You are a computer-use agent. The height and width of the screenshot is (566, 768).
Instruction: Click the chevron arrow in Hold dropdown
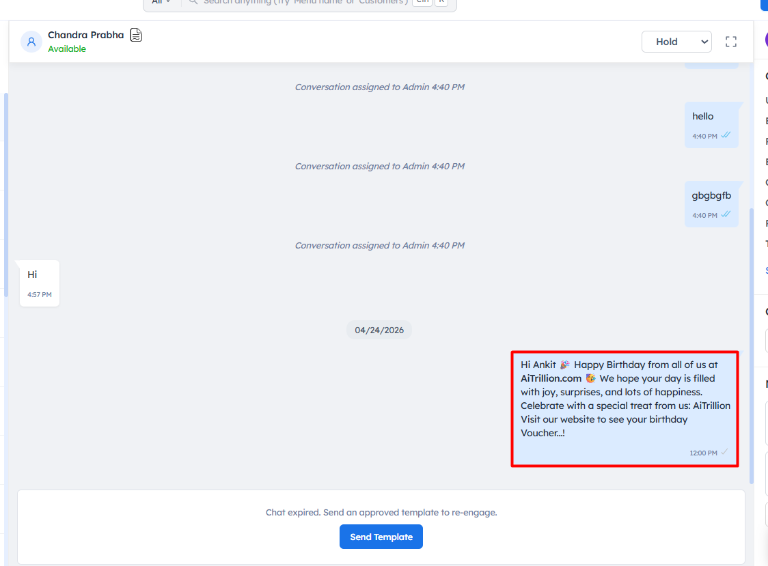click(x=704, y=42)
